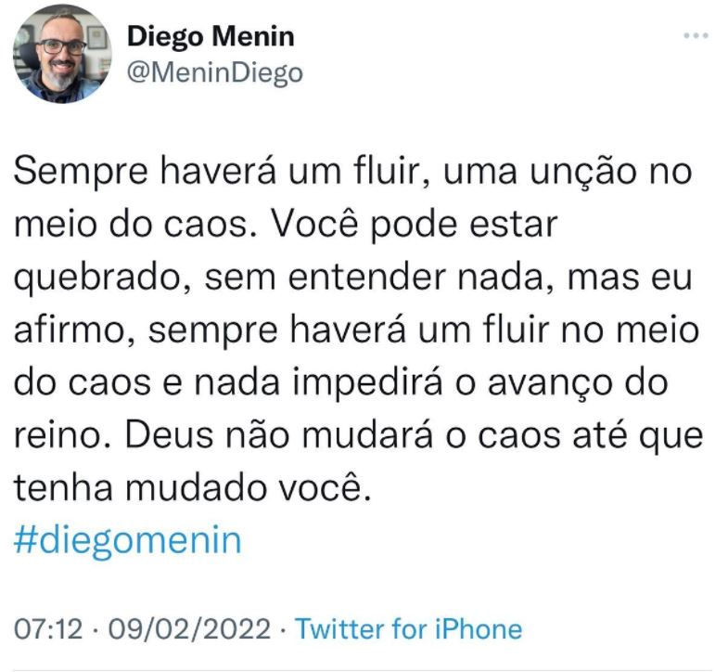Screen dimensions: 728x672
Task: Click the @MeninDiego handle
Action: tap(213, 71)
